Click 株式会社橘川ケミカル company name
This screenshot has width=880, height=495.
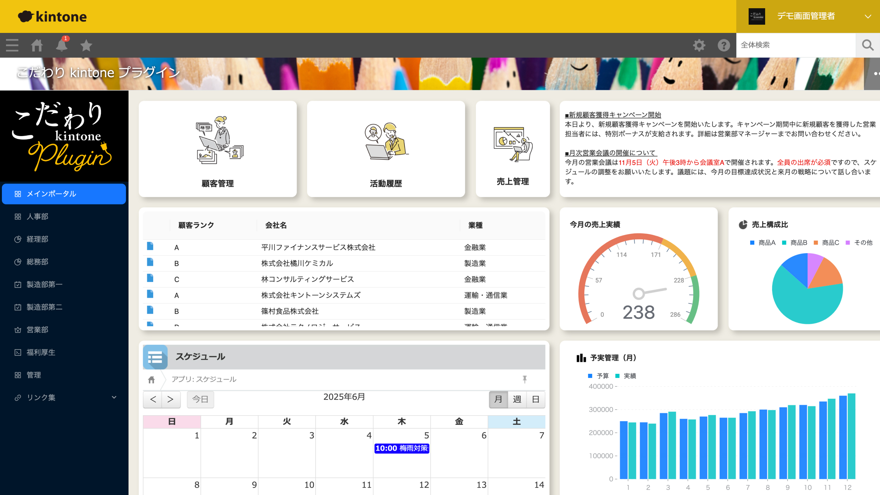coord(297,263)
